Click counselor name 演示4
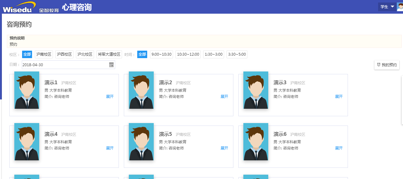The width and height of the screenshot is (403, 179). pyautogui.click(x=51, y=134)
